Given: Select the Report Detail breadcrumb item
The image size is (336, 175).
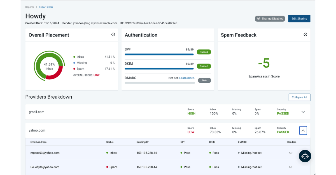Looking at the screenshot, I should tap(46, 7).
